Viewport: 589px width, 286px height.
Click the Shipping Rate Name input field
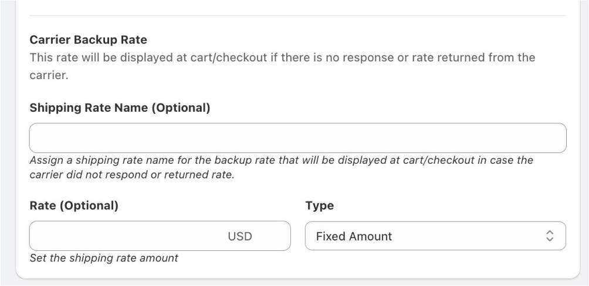pyautogui.click(x=298, y=138)
